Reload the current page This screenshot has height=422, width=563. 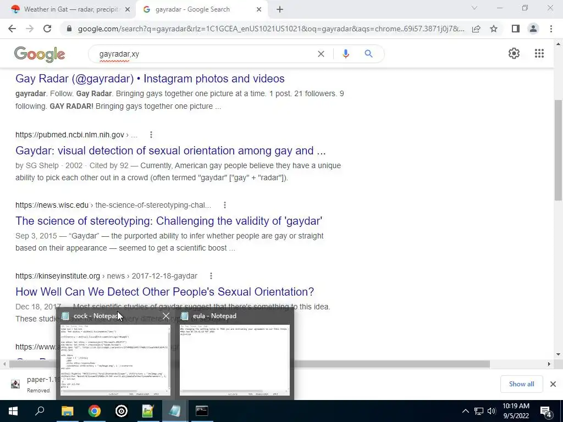[x=47, y=29]
